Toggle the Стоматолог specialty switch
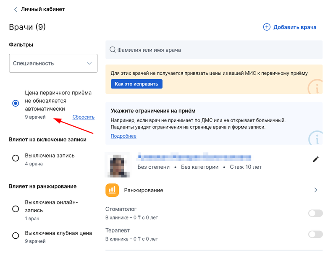Image resolution: width=336 pixels, height=253 pixels. (x=315, y=213)
